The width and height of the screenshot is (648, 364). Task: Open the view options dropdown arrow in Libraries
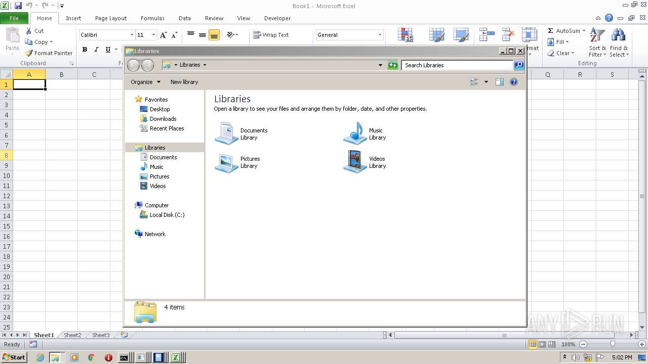click(x=486, y=82)
